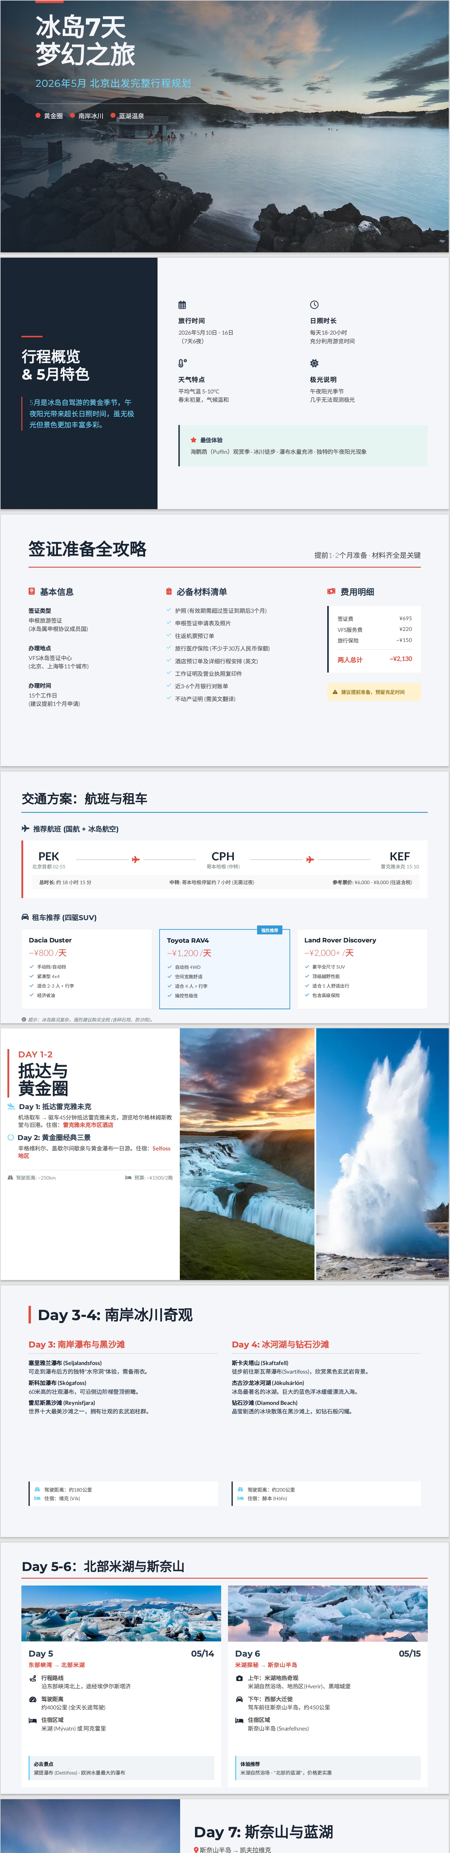Click the 体验推荐 米湖自然浴场 note box
450x1853 pixels.
pos(328,1768)
